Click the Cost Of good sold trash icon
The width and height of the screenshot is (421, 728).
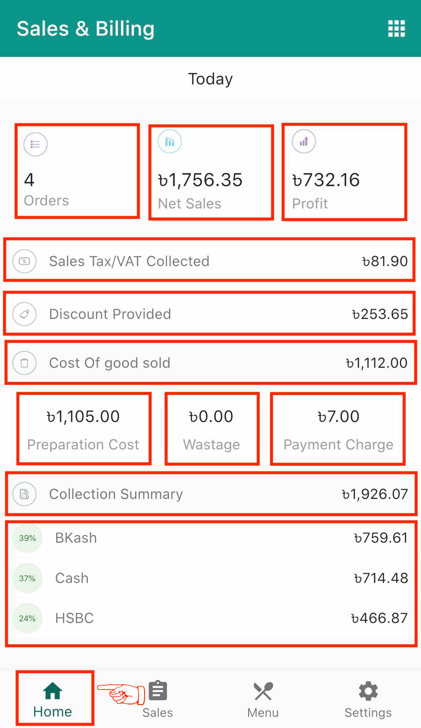[x=25, y=363]
